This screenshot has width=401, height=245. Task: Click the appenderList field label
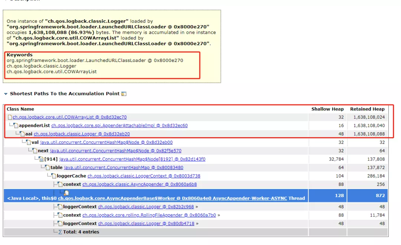pos(34,126)
